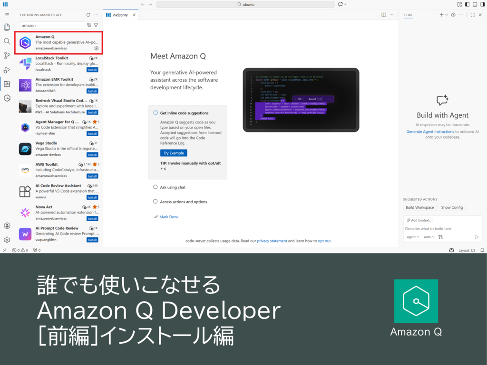This screenshot has height=365, width=487.
Task: Open Source Control view icon
Action: pyautogui.click(x=7, y=56)
